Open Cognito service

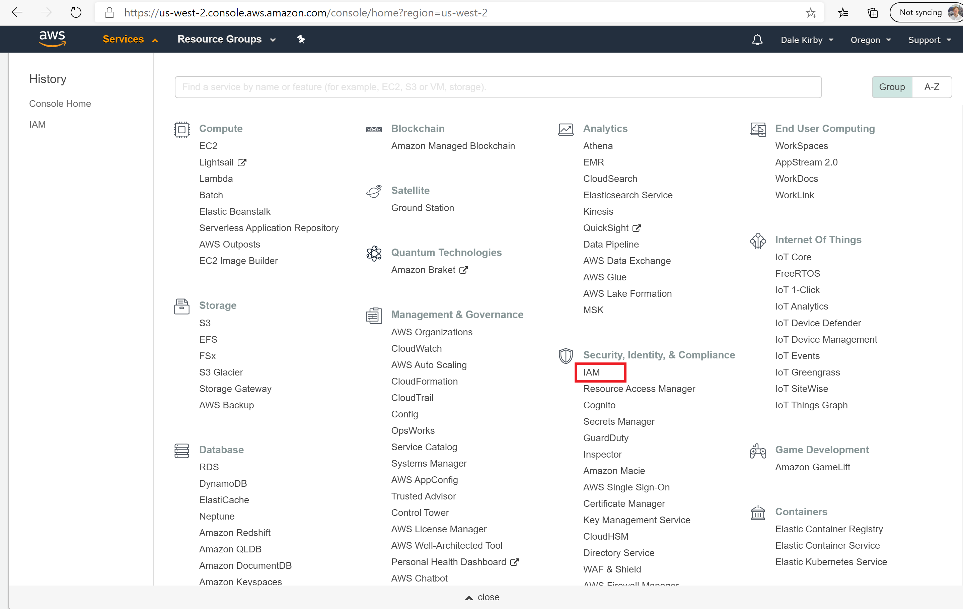pos(599,405)
